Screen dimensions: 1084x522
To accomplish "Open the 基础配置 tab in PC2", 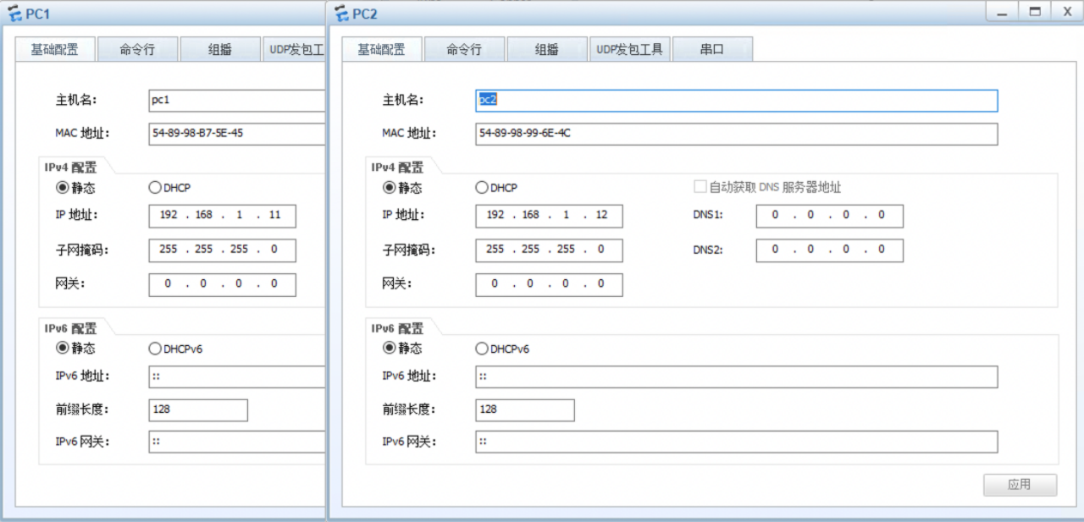I will click(x=381, y=50).
